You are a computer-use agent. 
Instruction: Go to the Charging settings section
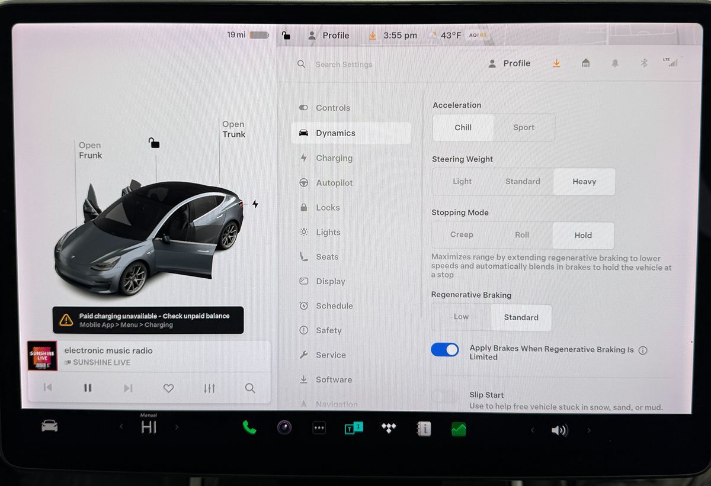click(x=334, y=158)
